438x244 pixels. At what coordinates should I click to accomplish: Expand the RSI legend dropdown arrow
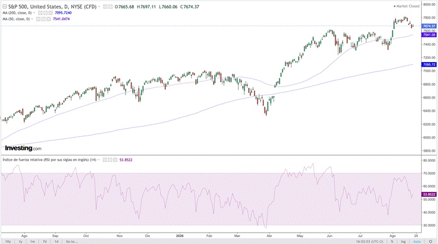[99, 160]
